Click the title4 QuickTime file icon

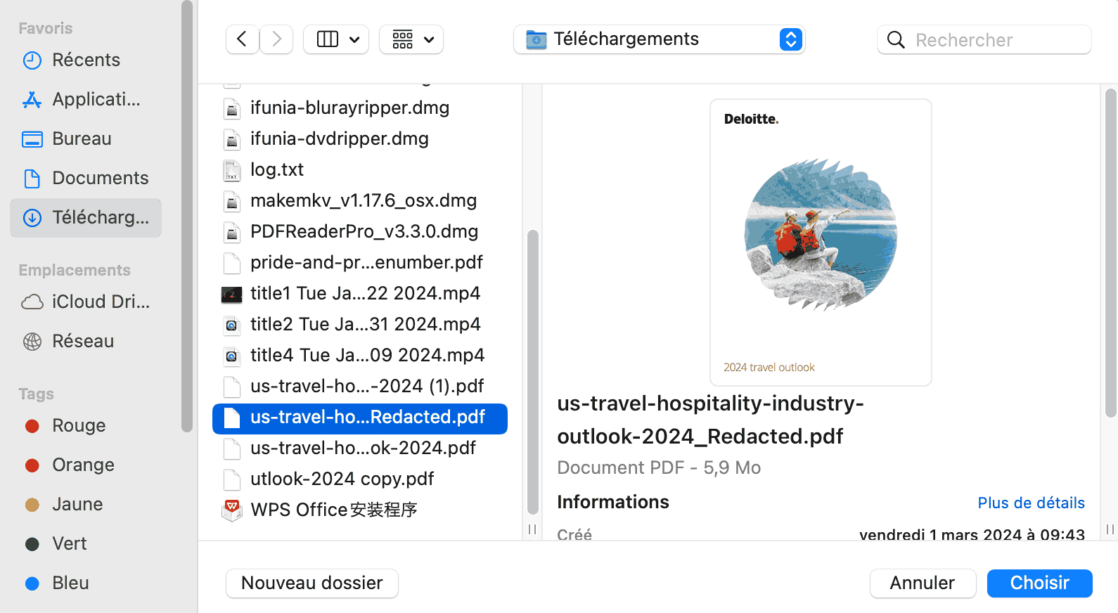point(232,356)
